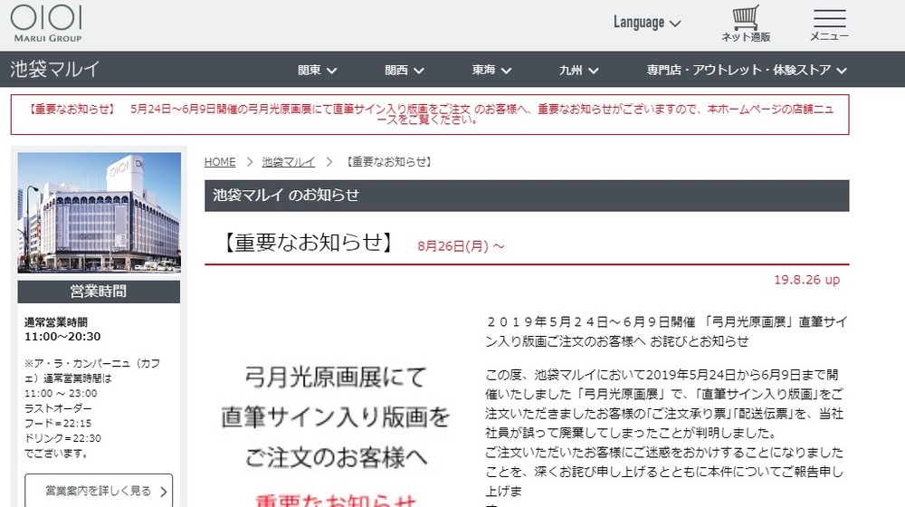905x507 pixels.
Task: Click the 弓月光原画展にて notice image
Action: point(336,433)
